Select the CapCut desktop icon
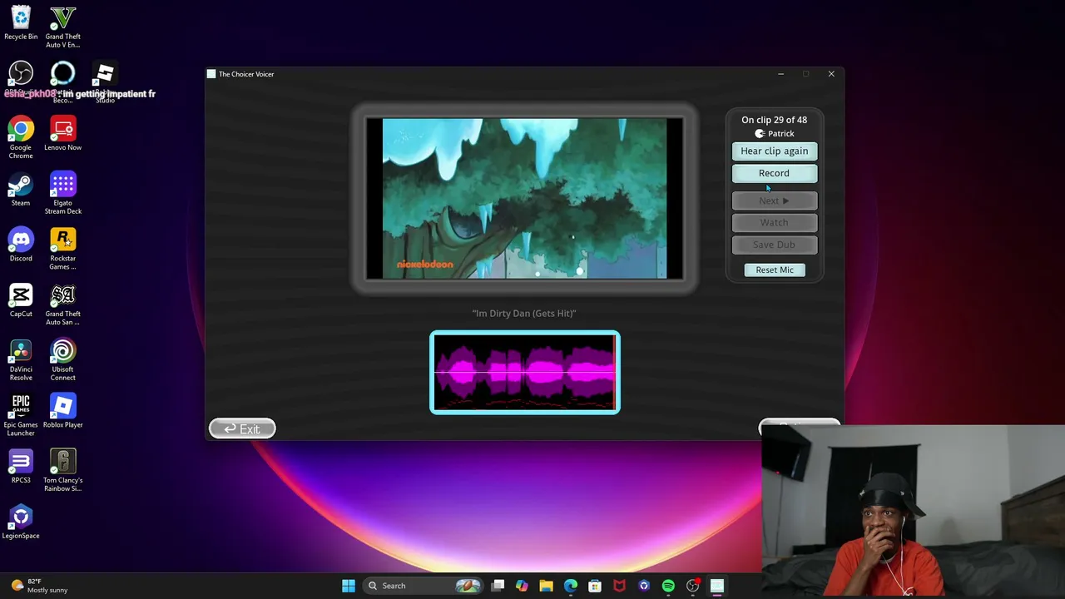The width and height of the screenshot is (1065, 599). pos(21,300)
